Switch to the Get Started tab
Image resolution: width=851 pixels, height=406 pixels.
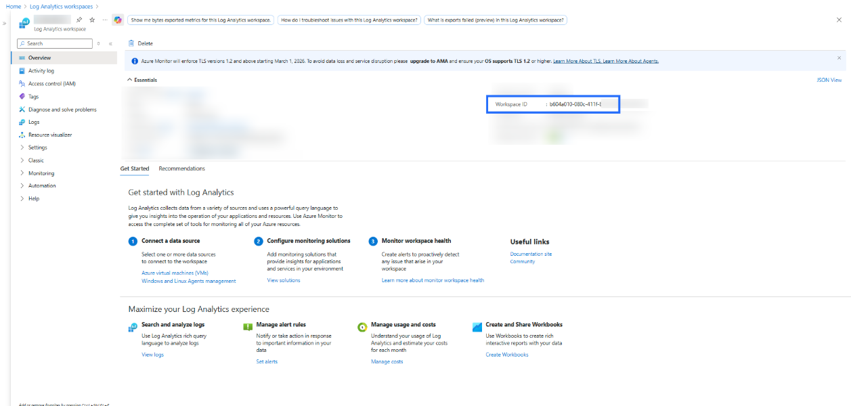point(135,168)
